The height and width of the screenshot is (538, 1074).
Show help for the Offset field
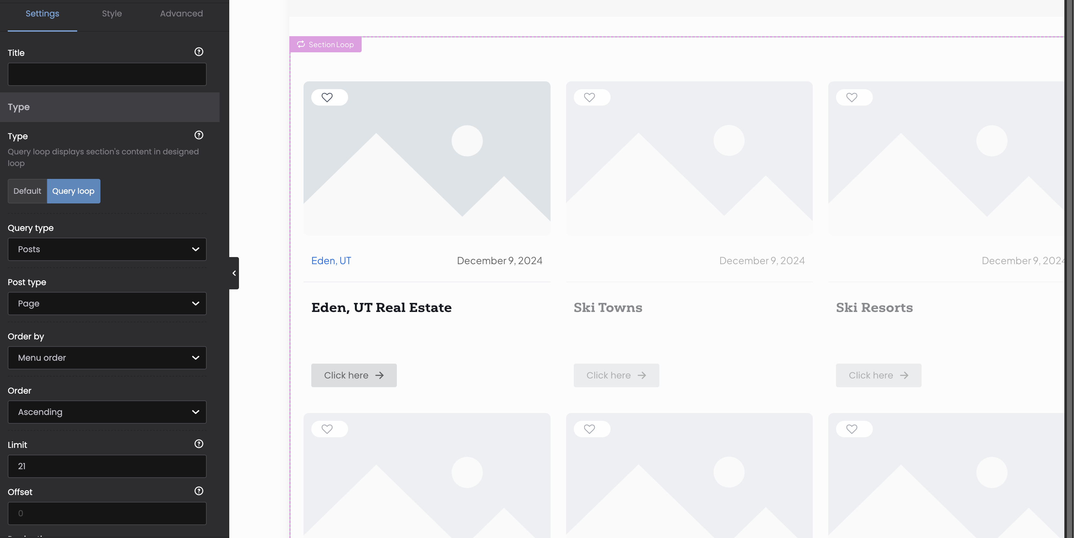pos(199,491)
